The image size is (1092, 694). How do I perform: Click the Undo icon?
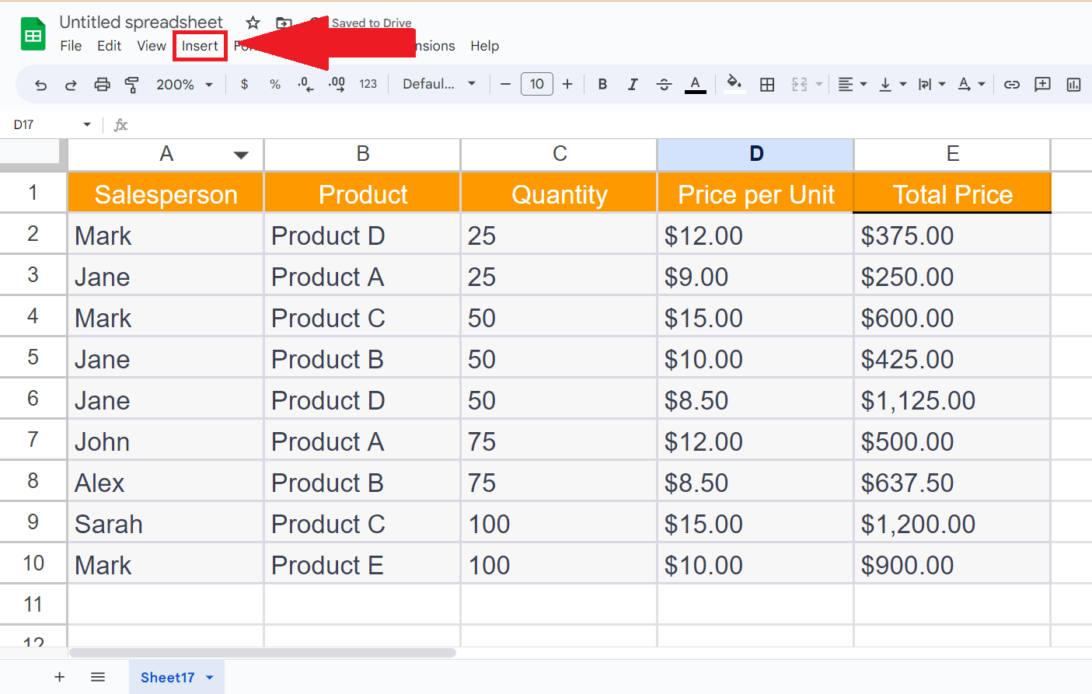pos(41,85)
